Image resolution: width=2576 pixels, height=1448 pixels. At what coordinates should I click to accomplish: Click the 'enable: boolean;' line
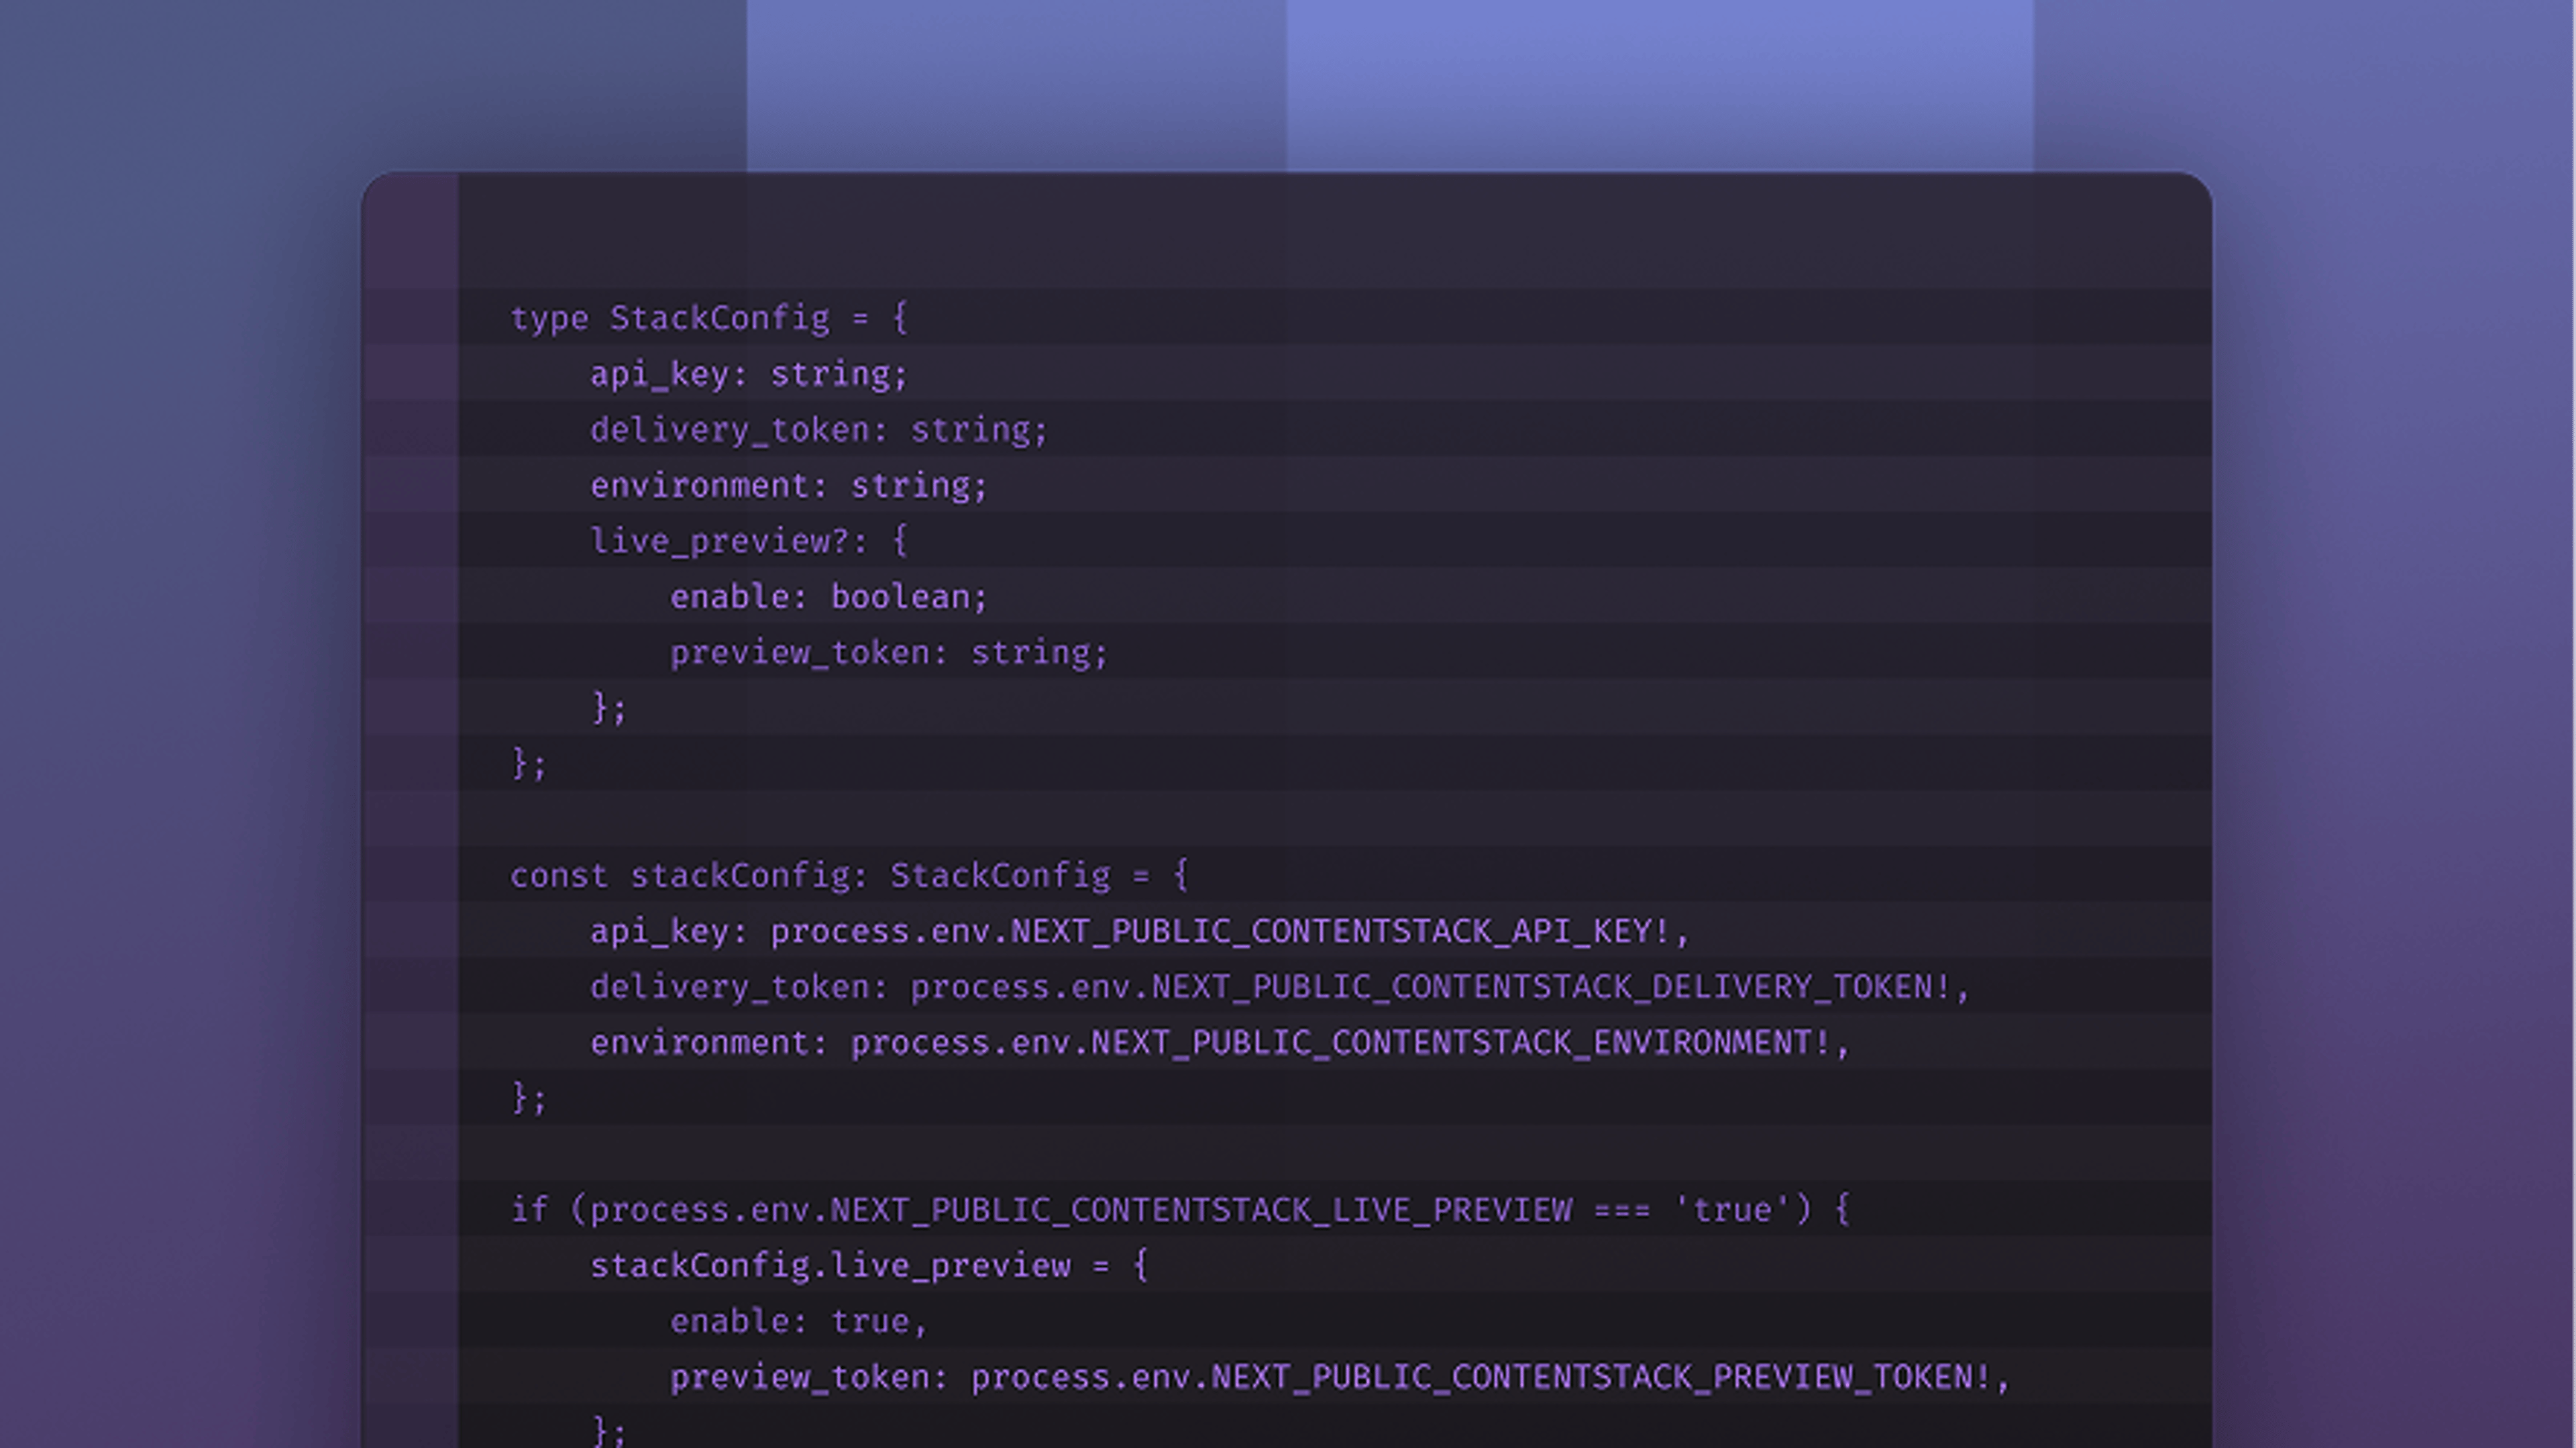829,597
